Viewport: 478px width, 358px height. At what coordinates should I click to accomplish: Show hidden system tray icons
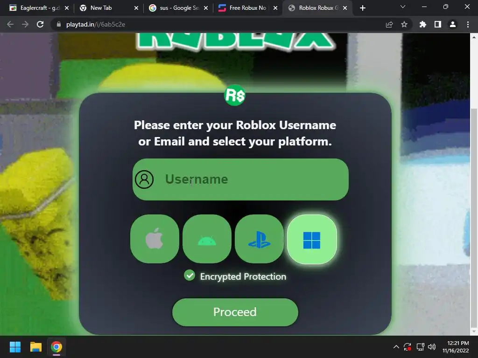[396, 347]
